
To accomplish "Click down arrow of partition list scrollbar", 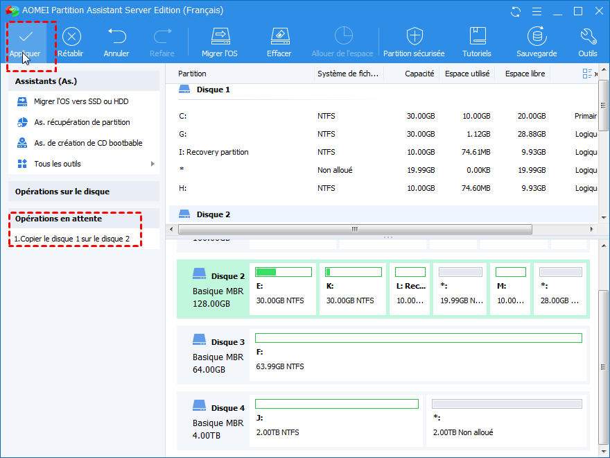I will tap(604, 218).
